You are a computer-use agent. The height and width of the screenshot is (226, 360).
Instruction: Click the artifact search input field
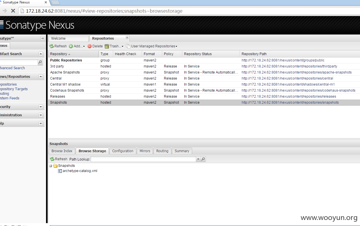19,62
